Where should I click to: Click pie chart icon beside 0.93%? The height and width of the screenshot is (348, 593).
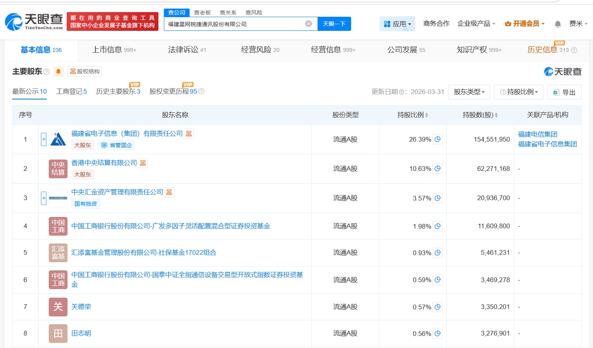(438, 253)
